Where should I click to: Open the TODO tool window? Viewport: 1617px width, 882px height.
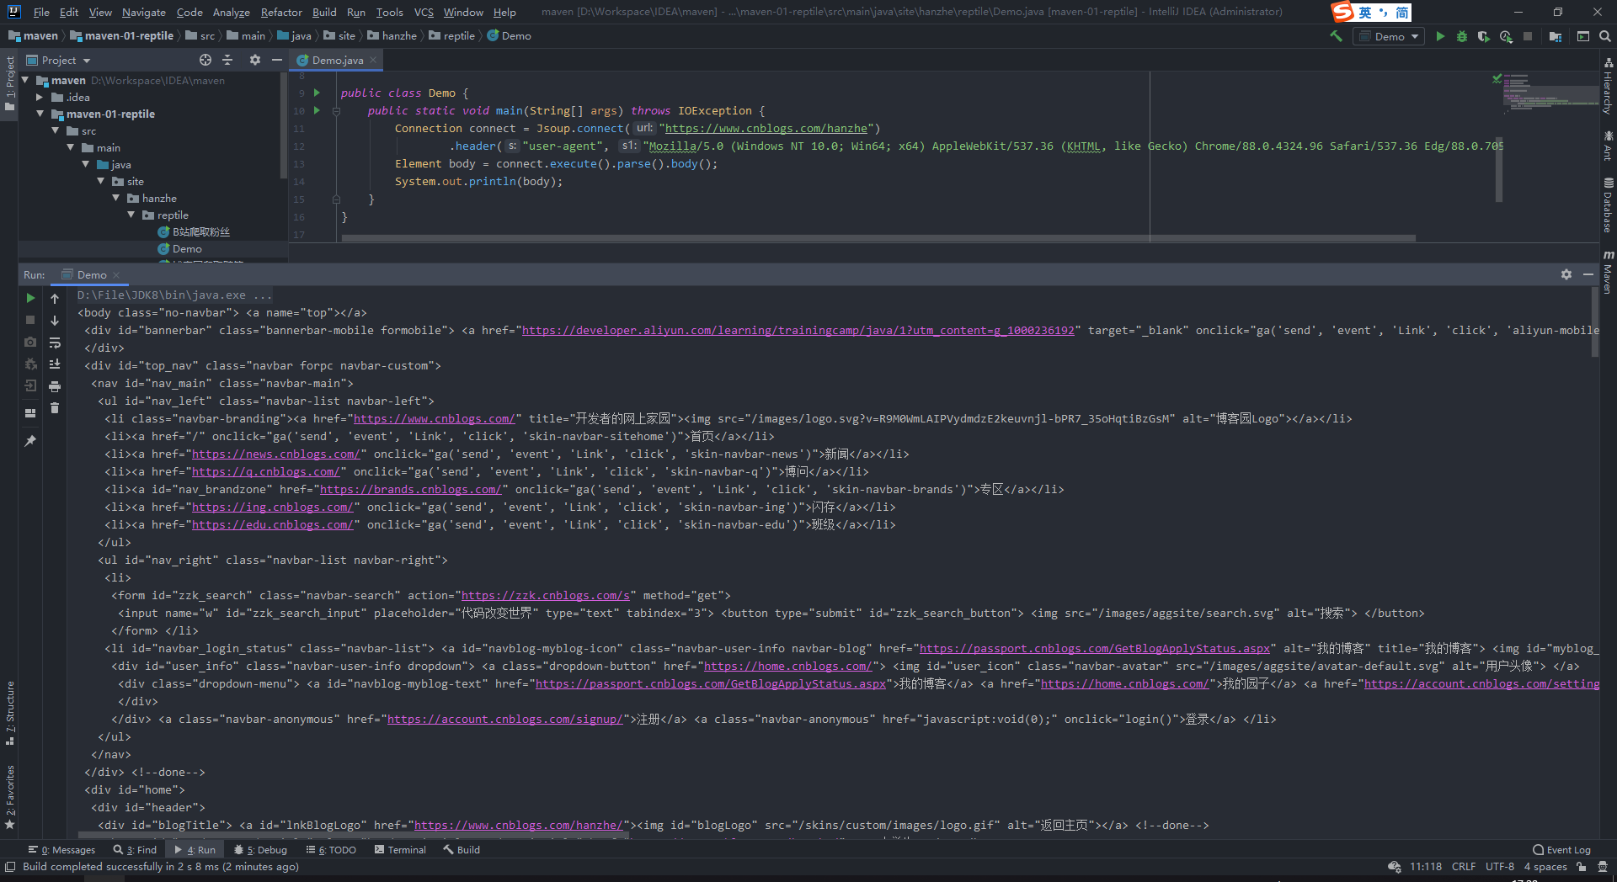331,850
